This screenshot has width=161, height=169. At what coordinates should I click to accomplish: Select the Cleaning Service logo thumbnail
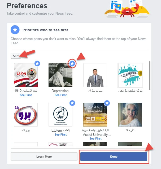[130, 75]
